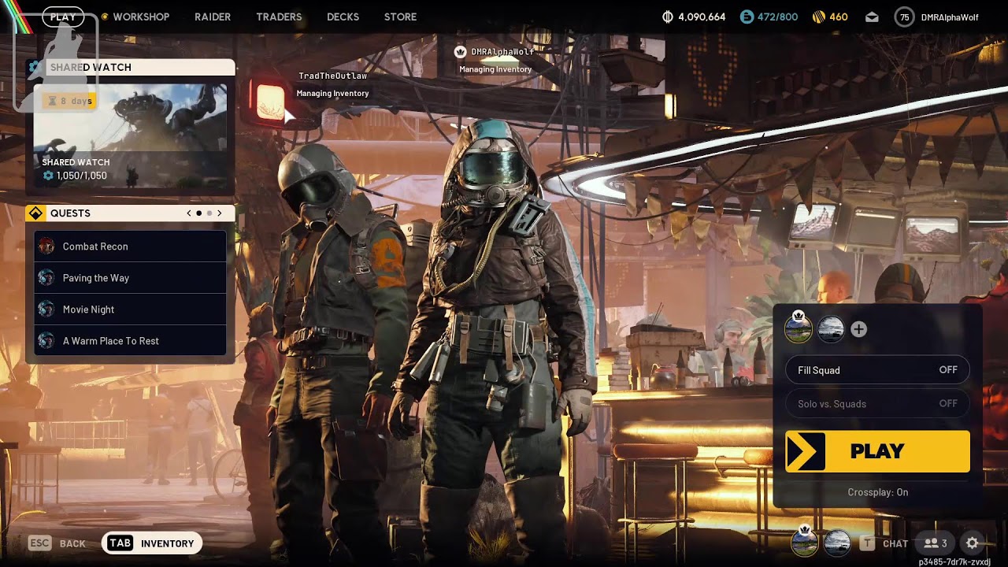Image resolution: width=1008 pixels, height=567 pixels.
Task: Click the yellow diamond QUESTS icon
Action: click(35, 213)
